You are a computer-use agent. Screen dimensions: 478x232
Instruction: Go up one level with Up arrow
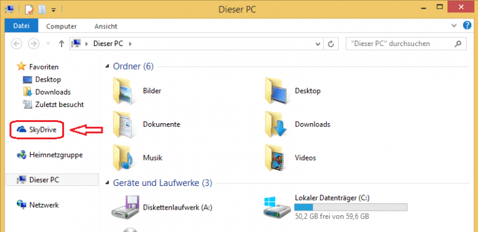click(62, 44)
